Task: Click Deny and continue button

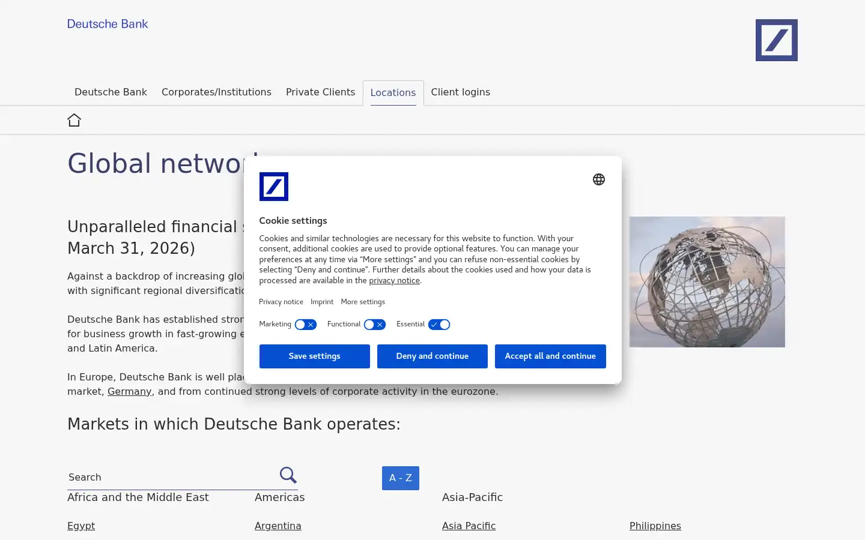Action: click(432, 356)
